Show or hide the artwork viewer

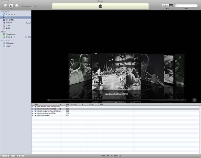point(21,156)
